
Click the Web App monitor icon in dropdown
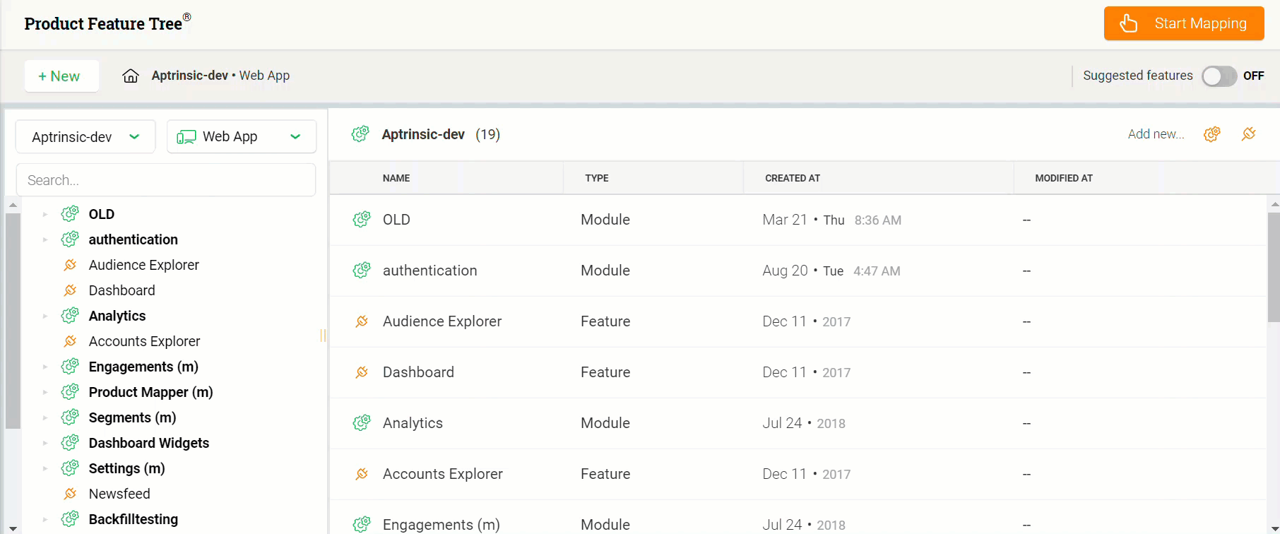click(186, 137)
